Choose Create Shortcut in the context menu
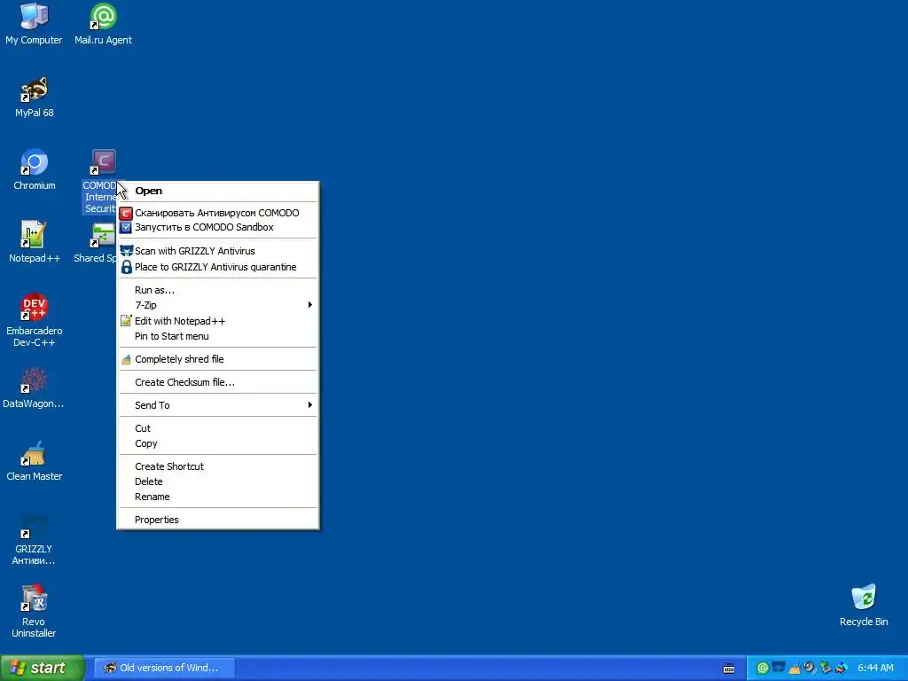908x681 pixels. (218, 466)
